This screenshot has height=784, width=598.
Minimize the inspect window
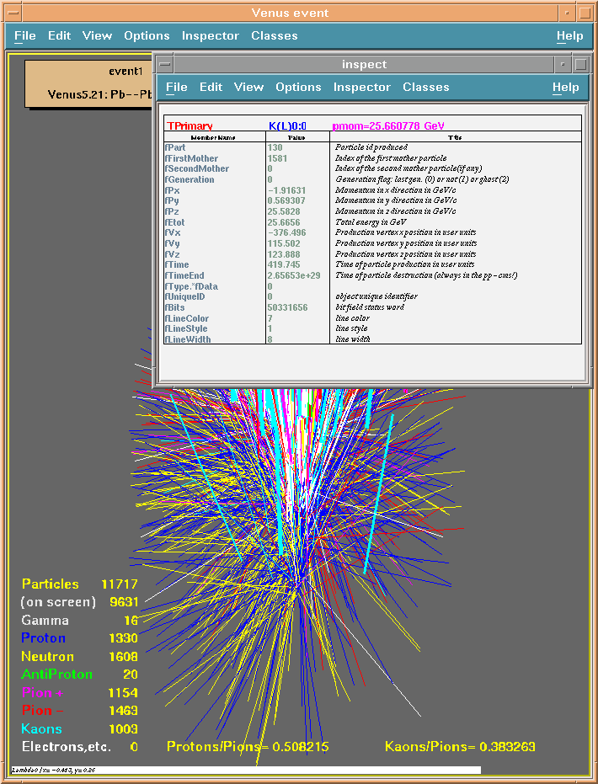coord(563,65)
